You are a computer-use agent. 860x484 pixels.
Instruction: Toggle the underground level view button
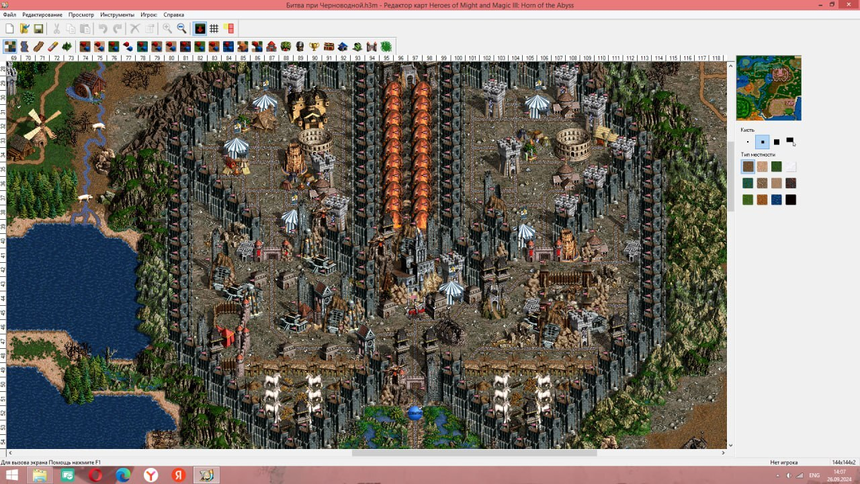pos(200,28)
